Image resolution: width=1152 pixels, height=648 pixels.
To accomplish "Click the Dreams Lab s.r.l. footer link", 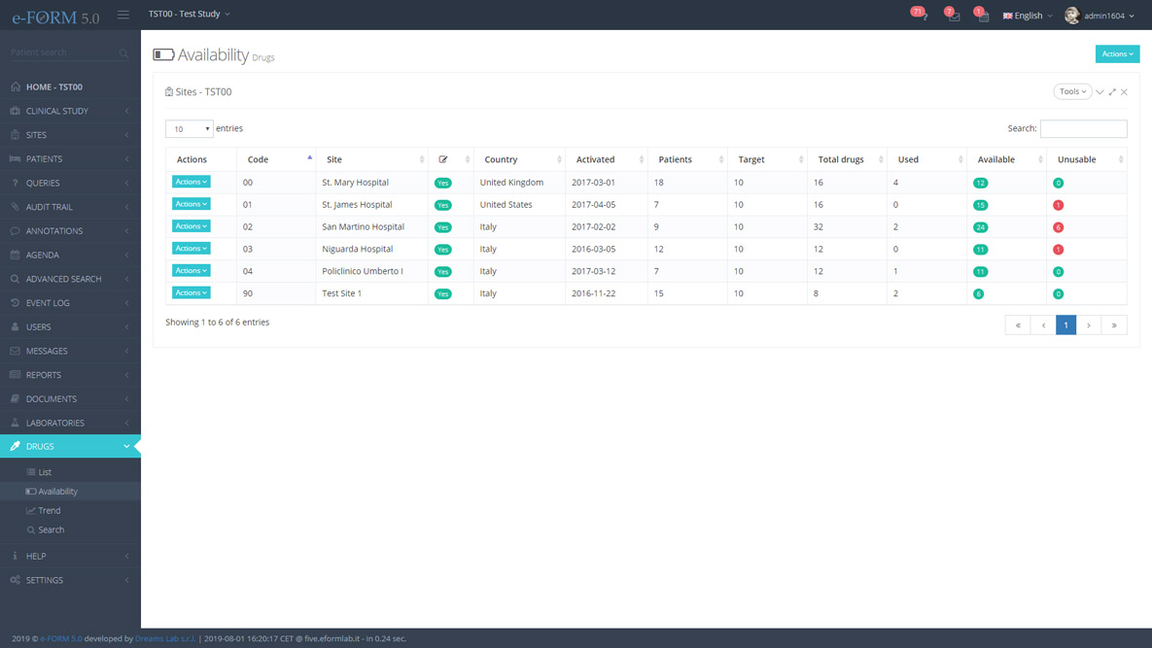I will pos(164,639).
